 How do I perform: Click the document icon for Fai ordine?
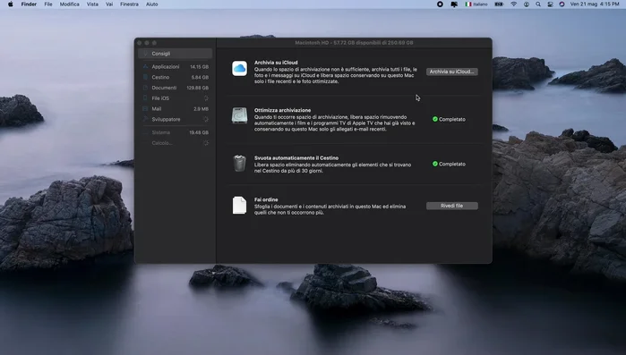point(239,205)
